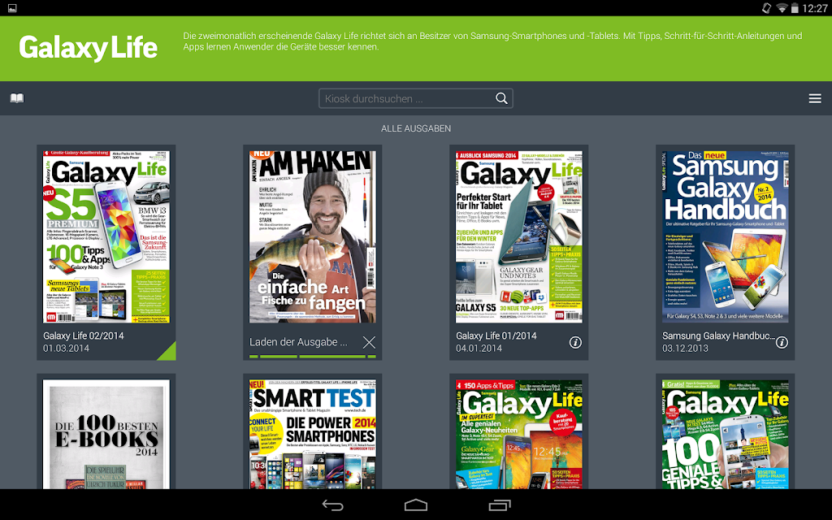The width and height of the screenshot is (832, 520).
Task: Tap the screen rotation status icon
Action: 766,8
